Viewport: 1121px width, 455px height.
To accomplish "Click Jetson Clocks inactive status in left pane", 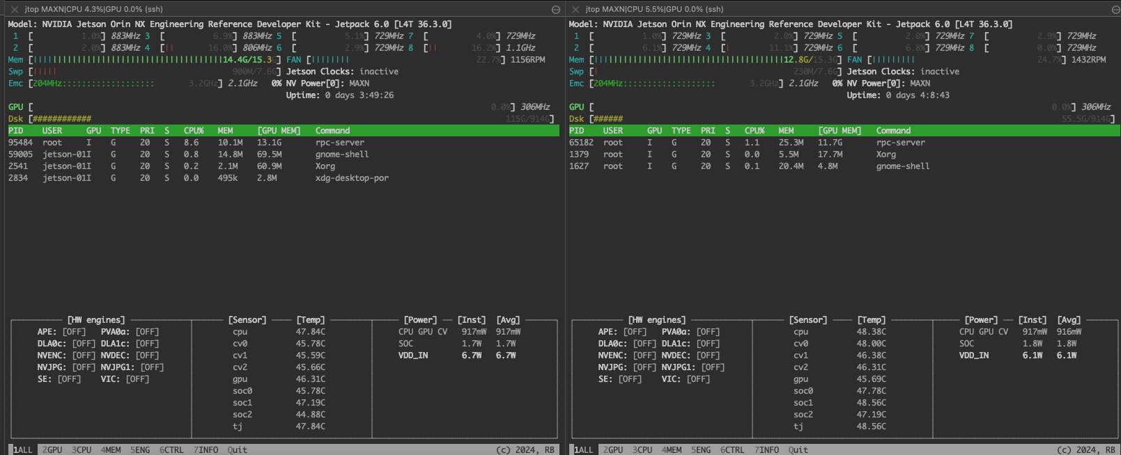I will point(342,72).
